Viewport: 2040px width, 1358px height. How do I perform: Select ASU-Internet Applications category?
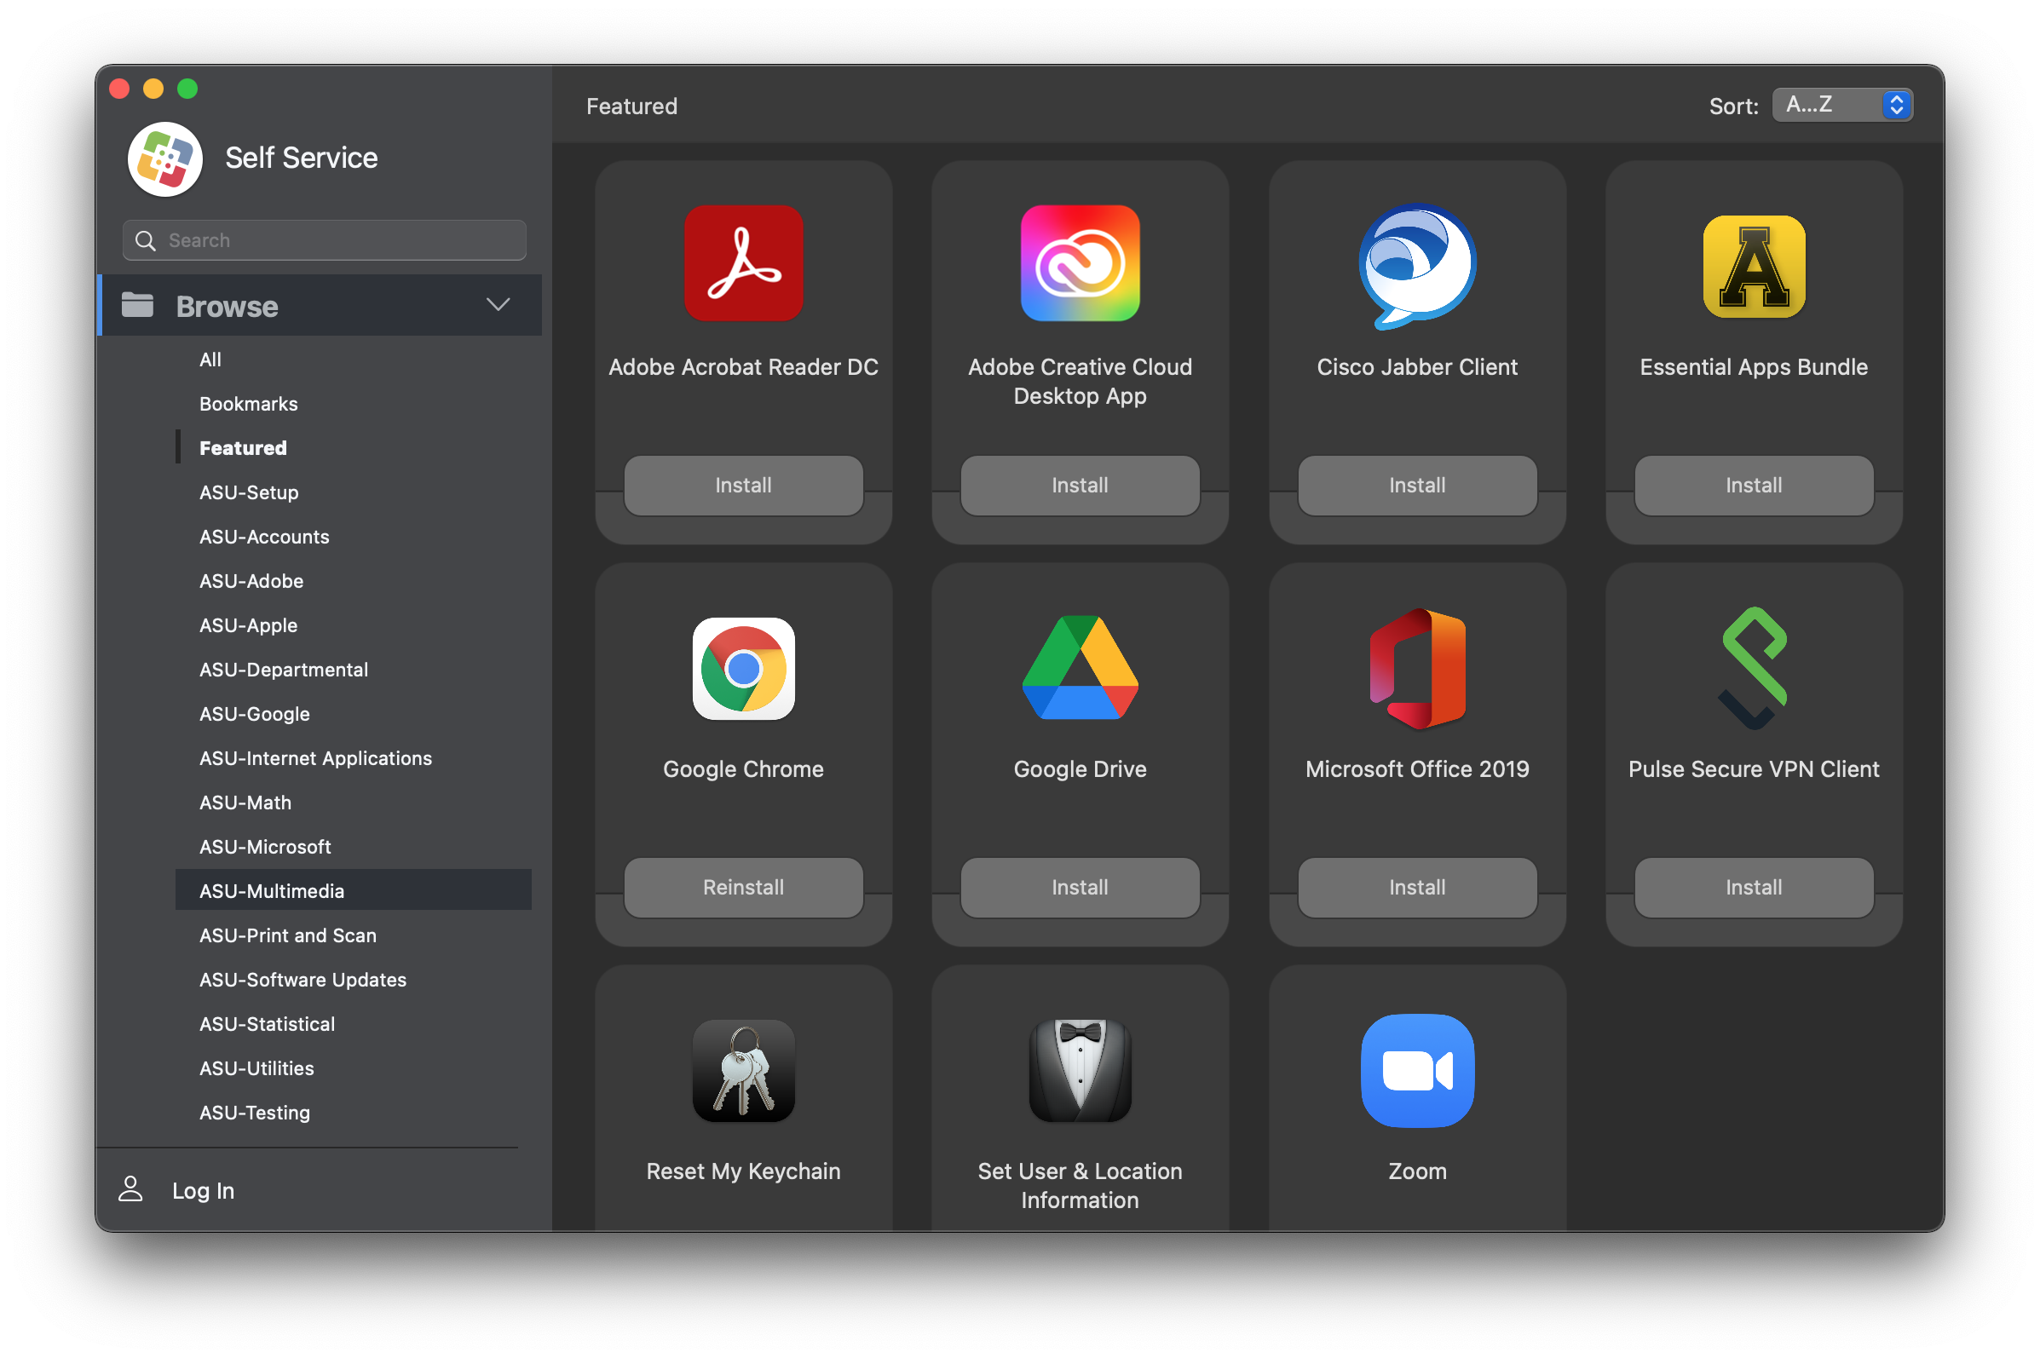315,758
